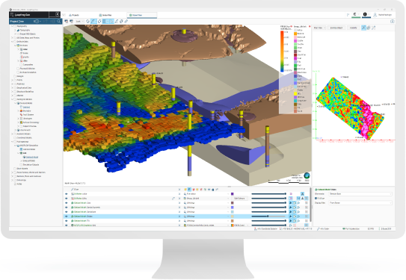Click the notifications flag icon near top right
The image size is (406, 280).
(x=348, y=15)
